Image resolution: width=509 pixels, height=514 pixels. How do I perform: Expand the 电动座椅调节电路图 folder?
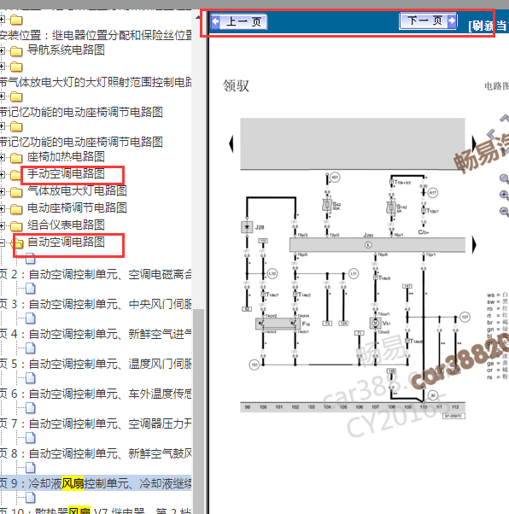pos(2,208)
